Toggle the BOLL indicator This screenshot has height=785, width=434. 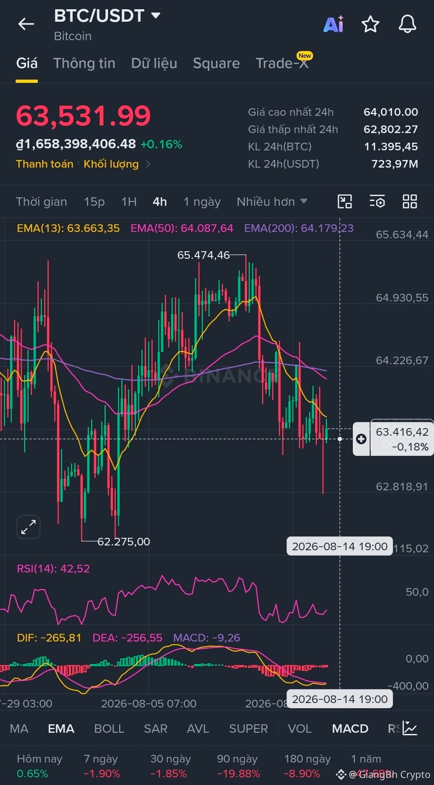tap(109, 728)
